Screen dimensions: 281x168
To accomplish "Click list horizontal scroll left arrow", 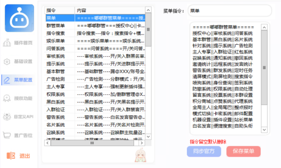I will [47, 143].
